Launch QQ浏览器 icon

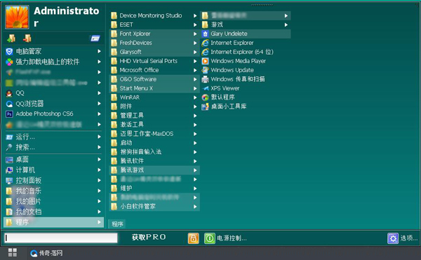pyautogui.click(x=9, y=104)
